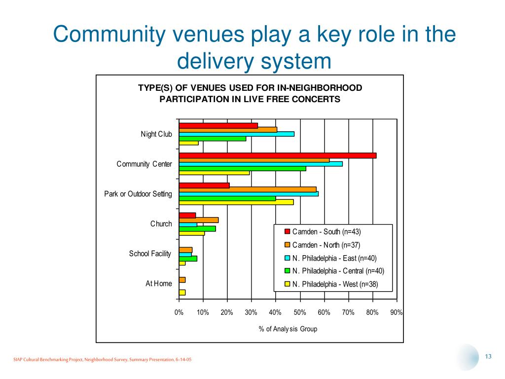Screen dimensions: 505x379
Task: Click the '0%' axis tick label
Action: click(x=179, y=312)
